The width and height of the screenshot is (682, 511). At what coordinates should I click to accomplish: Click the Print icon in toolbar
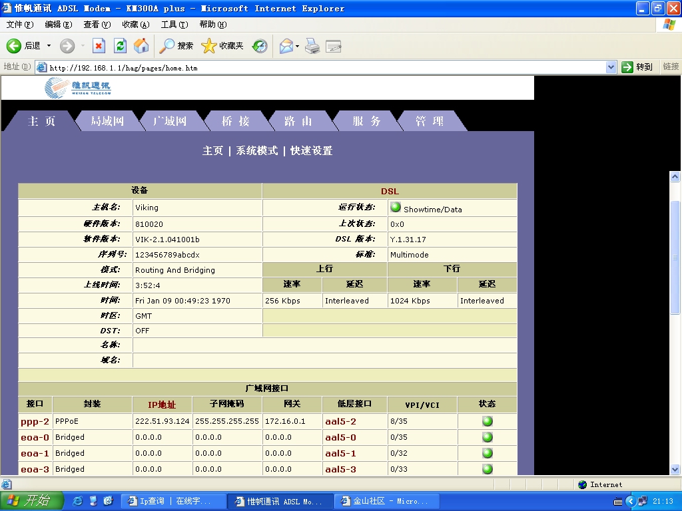312,46
